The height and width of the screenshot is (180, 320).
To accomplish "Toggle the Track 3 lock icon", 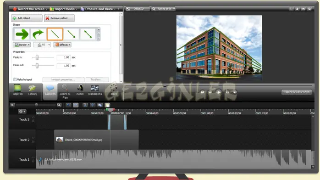I will (x=33, y=121).
